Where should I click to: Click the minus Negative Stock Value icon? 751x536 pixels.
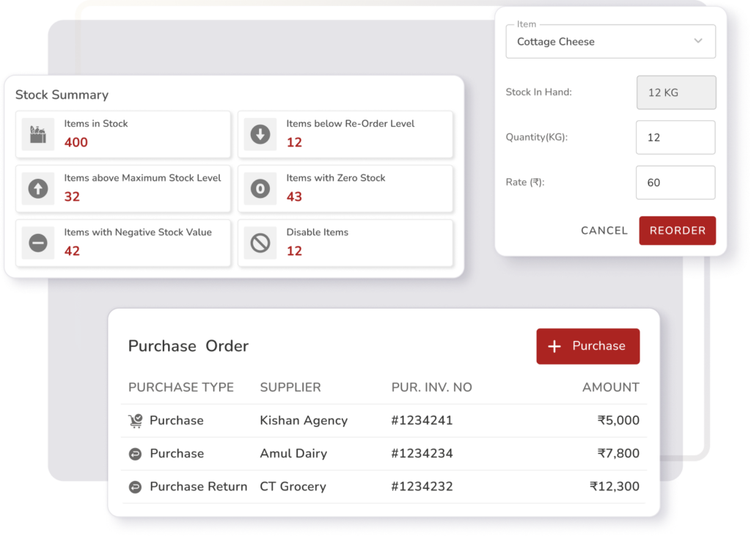38,243
